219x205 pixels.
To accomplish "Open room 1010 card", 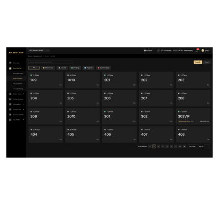I will point(83,80).
